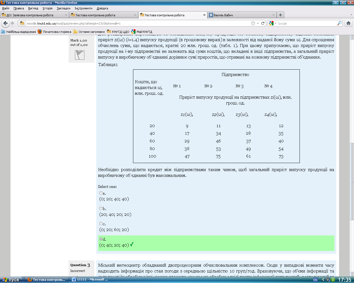Close the second 'Тестова контрольна робота' tab
The height and width of the screenshot is (283, 354).
[135, 15]
